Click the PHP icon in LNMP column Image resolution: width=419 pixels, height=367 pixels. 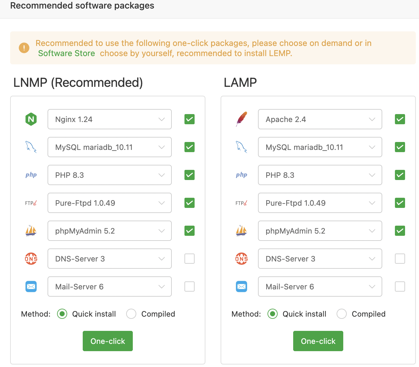(x=31, y=175)
